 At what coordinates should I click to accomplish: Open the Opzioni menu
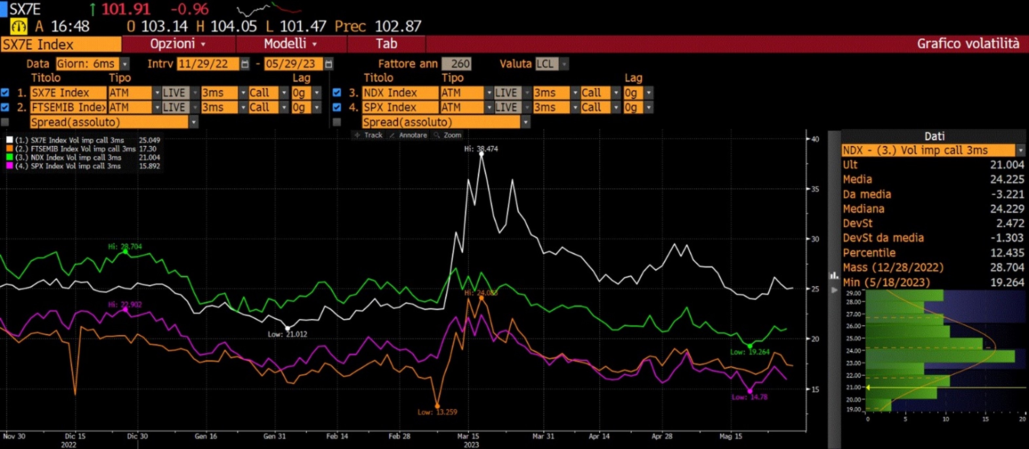coord(178,44)
